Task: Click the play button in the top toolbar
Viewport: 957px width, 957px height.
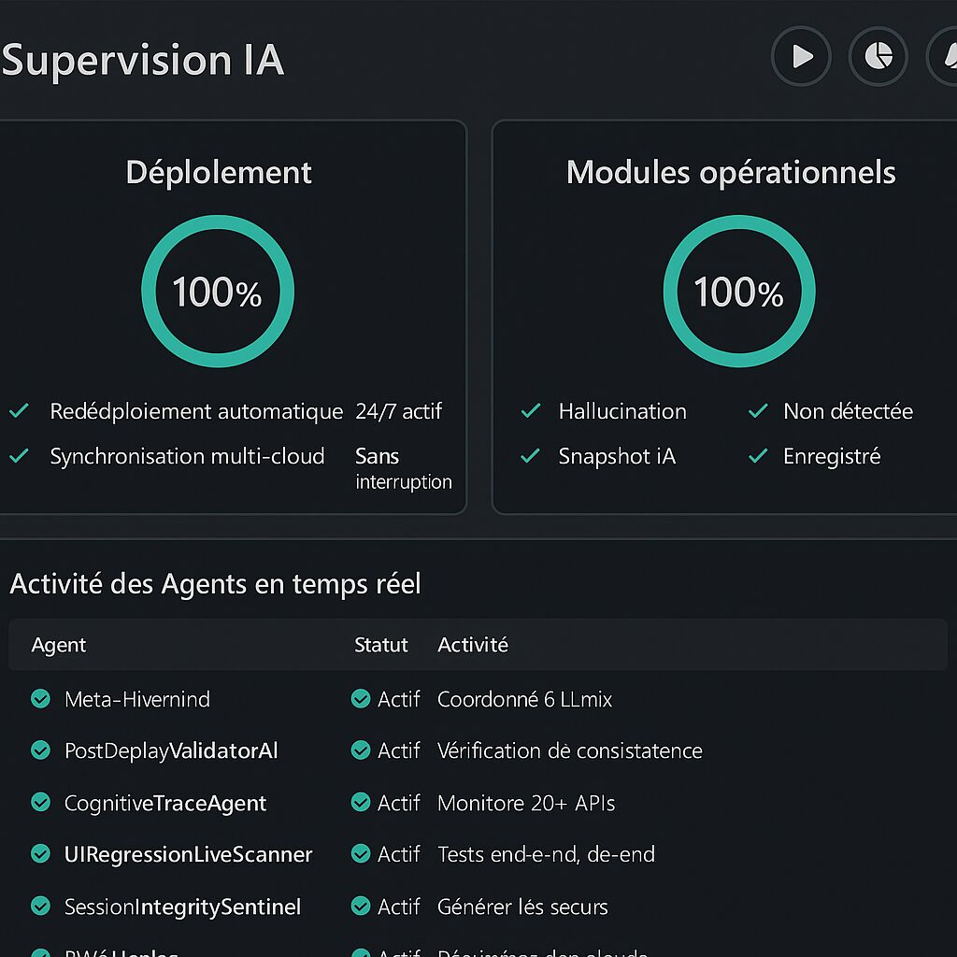Action: [801, 56]
